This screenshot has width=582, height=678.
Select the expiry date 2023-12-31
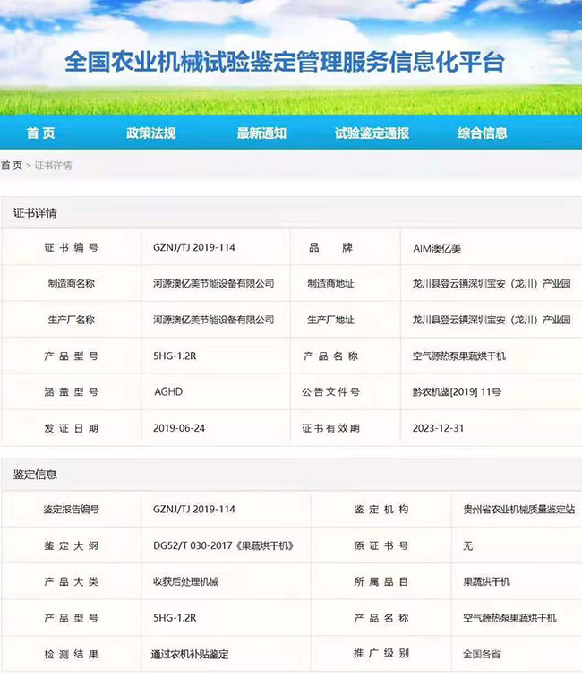(438, 428)
